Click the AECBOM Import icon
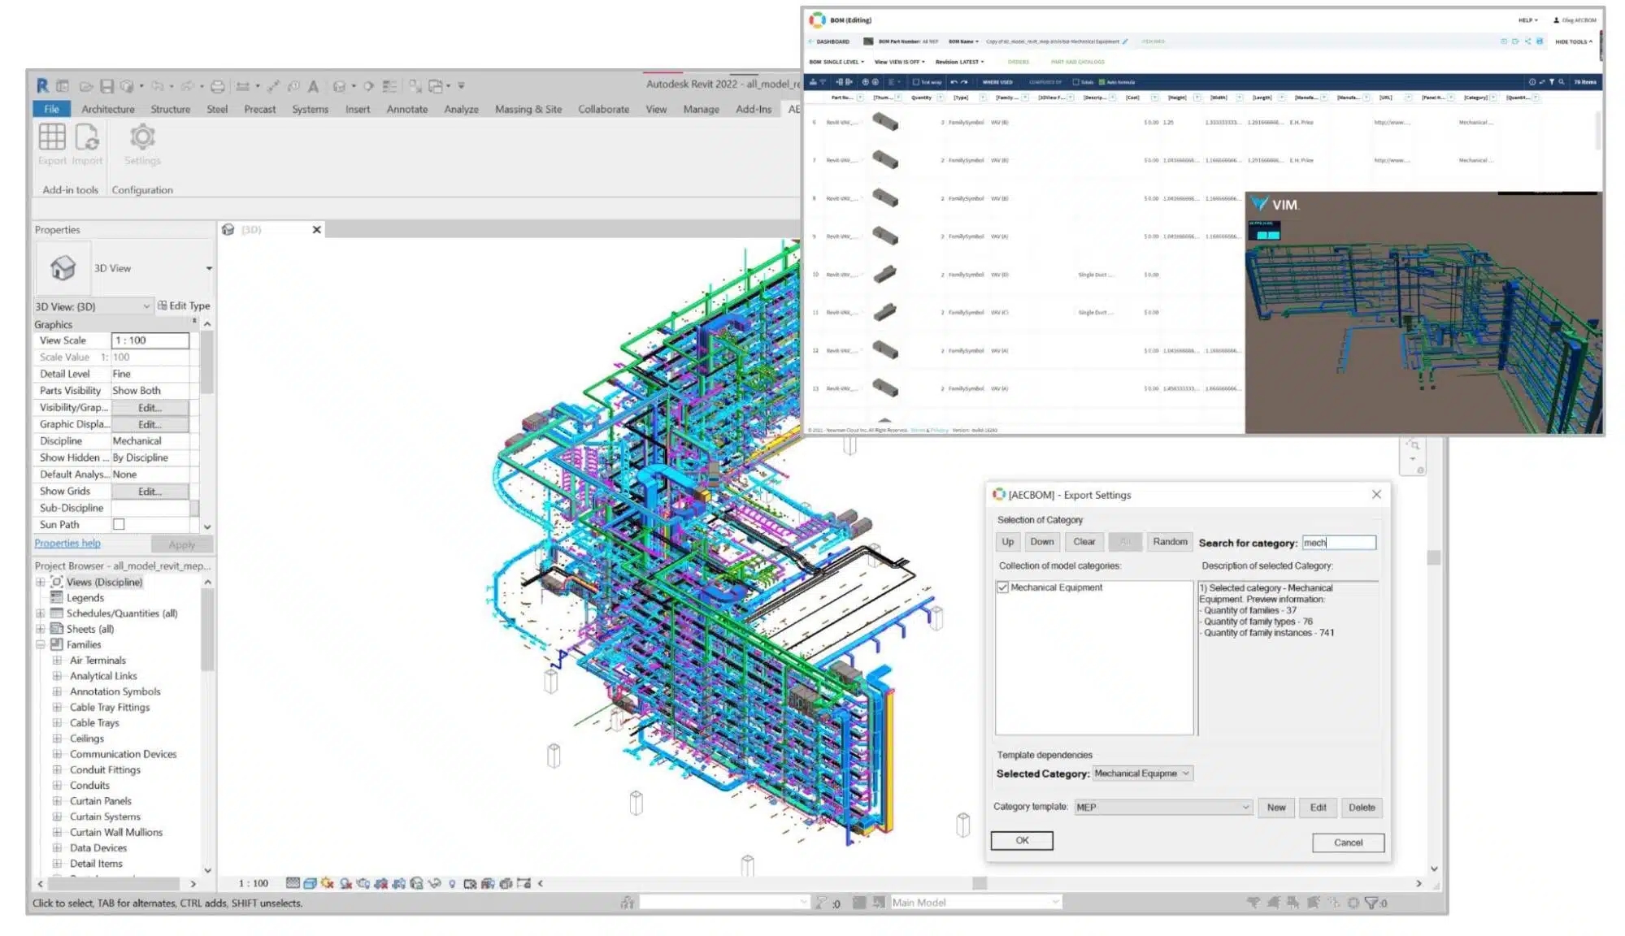This screenshot has height=936, width=1625. pos(87,137)
